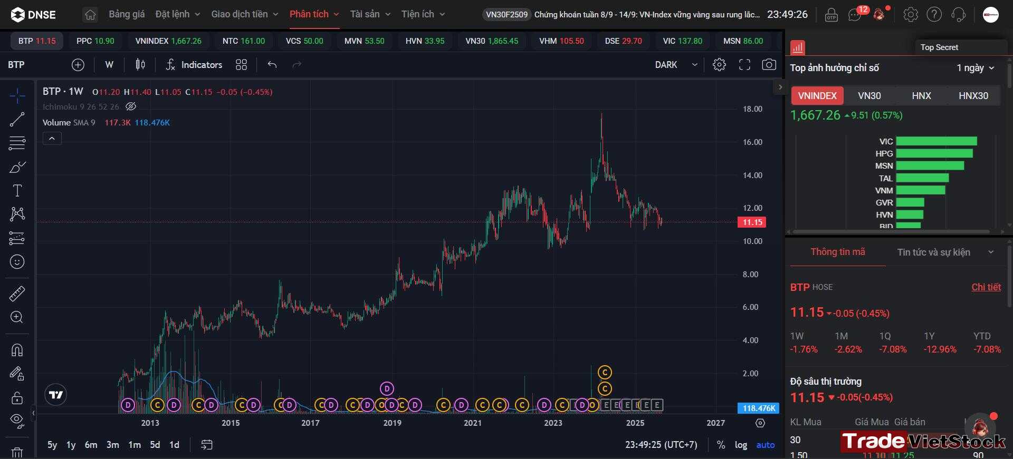
Task: Open the header settings gear
Action: pos(911,15)
